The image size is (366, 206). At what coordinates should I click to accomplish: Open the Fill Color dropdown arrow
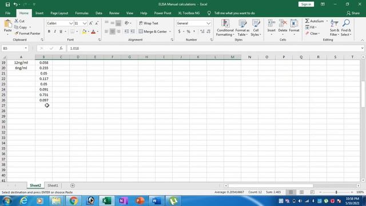click(89, 31)
